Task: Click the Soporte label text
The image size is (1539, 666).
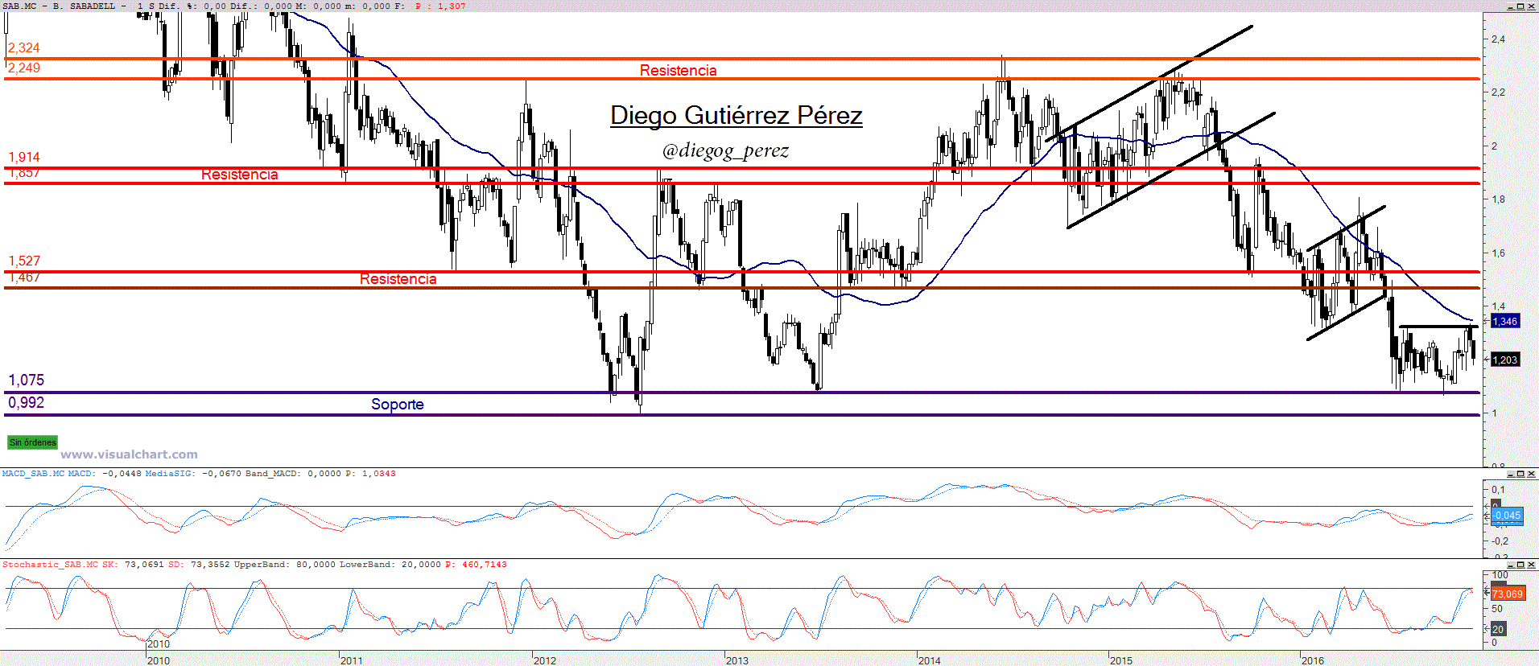Action: click(398, 404)
